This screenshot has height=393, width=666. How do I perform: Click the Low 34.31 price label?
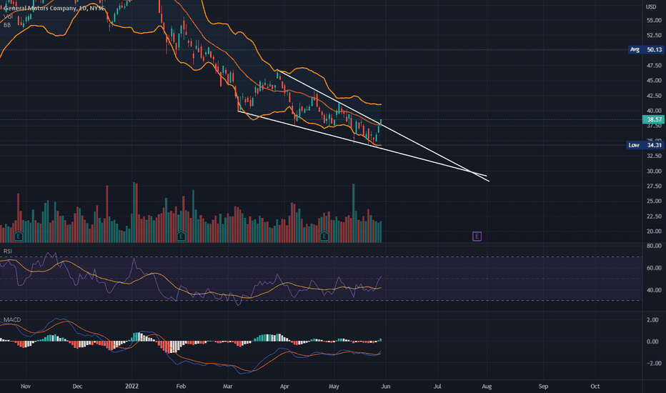[x=645, y=145]
